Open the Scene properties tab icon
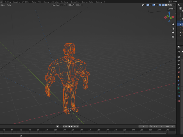This screenshot has height=137, width=183. 178,68
